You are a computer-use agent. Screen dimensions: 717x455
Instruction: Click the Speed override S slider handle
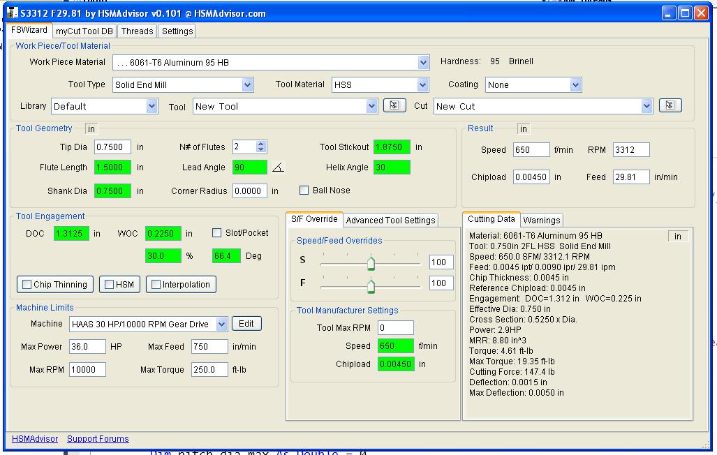[x=371, y=263]
